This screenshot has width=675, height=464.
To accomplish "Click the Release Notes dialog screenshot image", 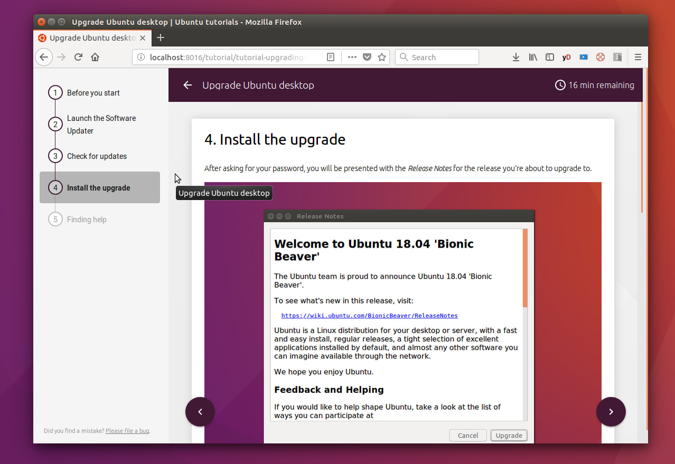I will tap(403, 313).
